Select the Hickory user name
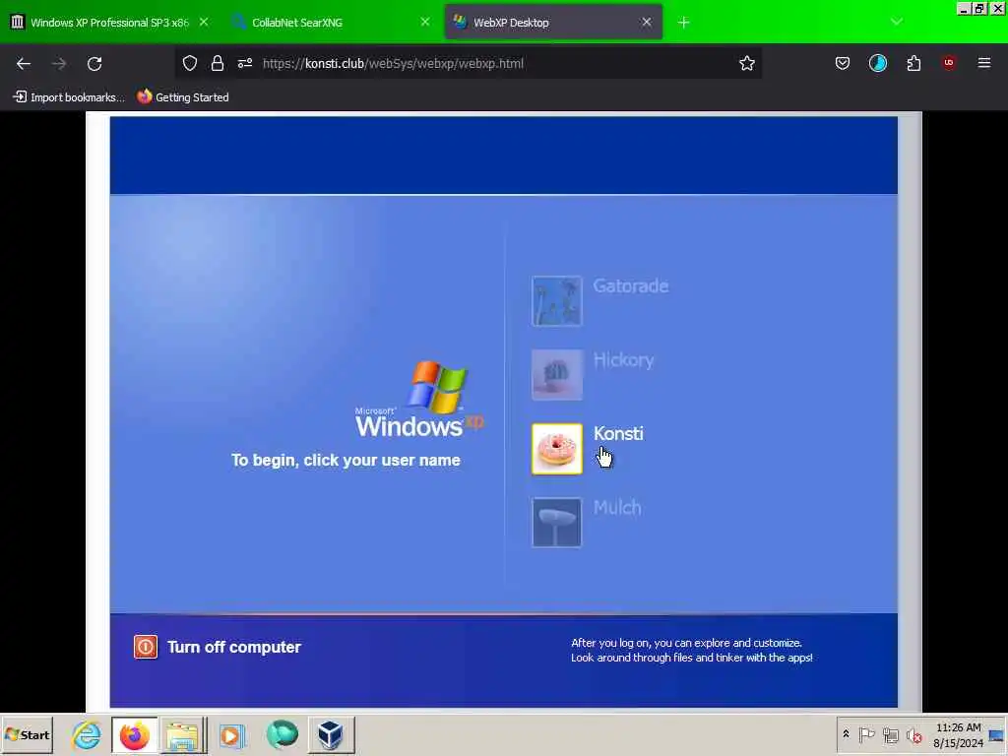 623,360
